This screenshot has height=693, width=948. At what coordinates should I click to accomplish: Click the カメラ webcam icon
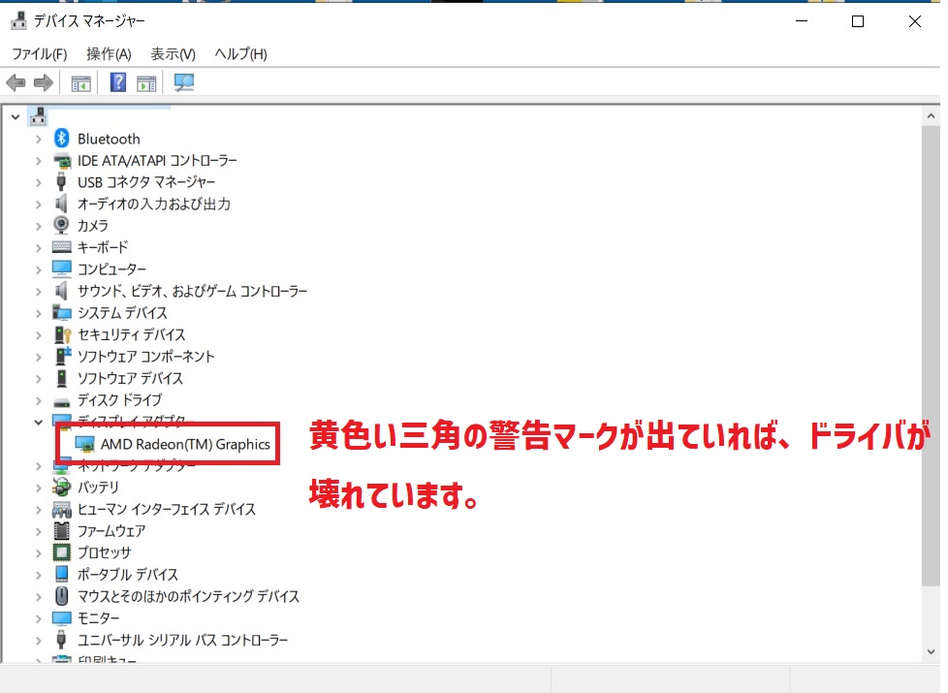pyautogui.click(x=62, y=225)
